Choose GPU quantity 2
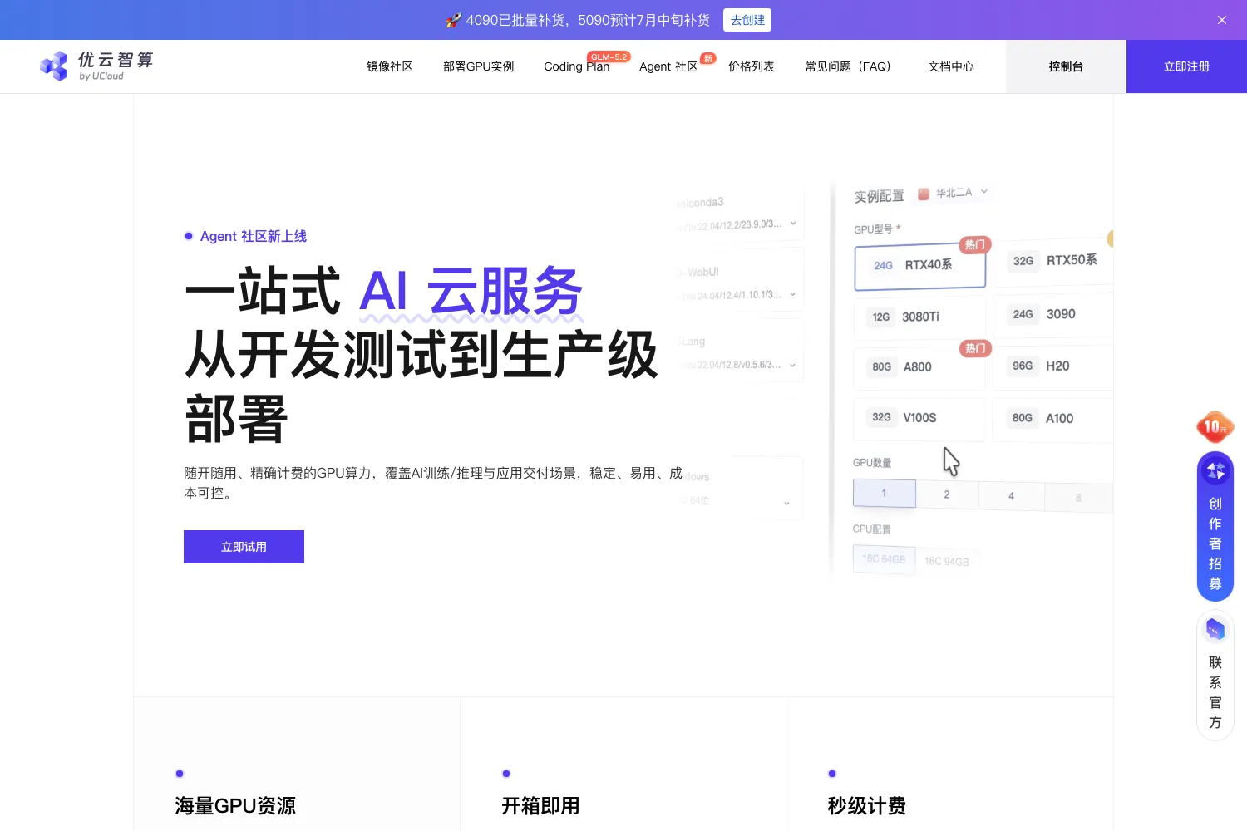 (947, 494)
